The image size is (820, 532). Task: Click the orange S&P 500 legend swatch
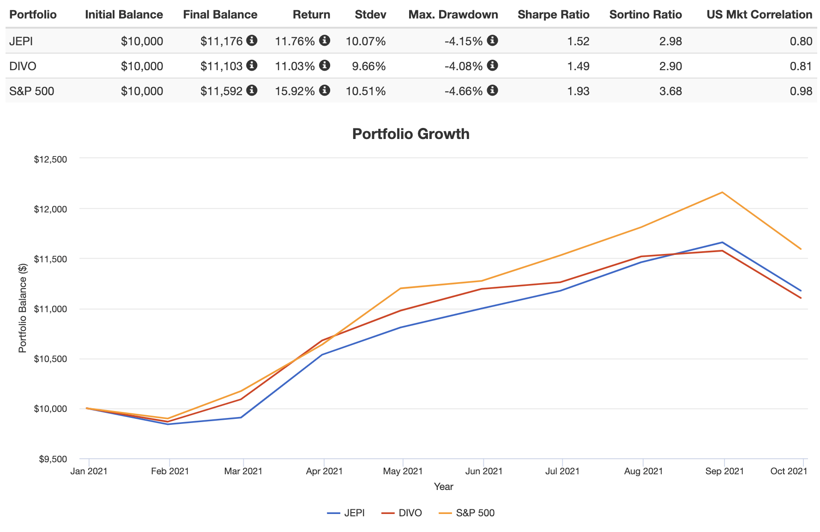(x=446, y=513)
